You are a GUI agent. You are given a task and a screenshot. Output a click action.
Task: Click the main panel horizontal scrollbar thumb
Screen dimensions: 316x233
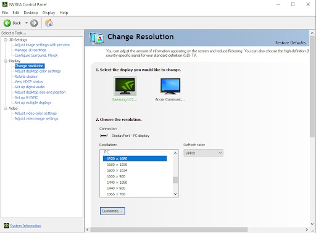(169, 229)
